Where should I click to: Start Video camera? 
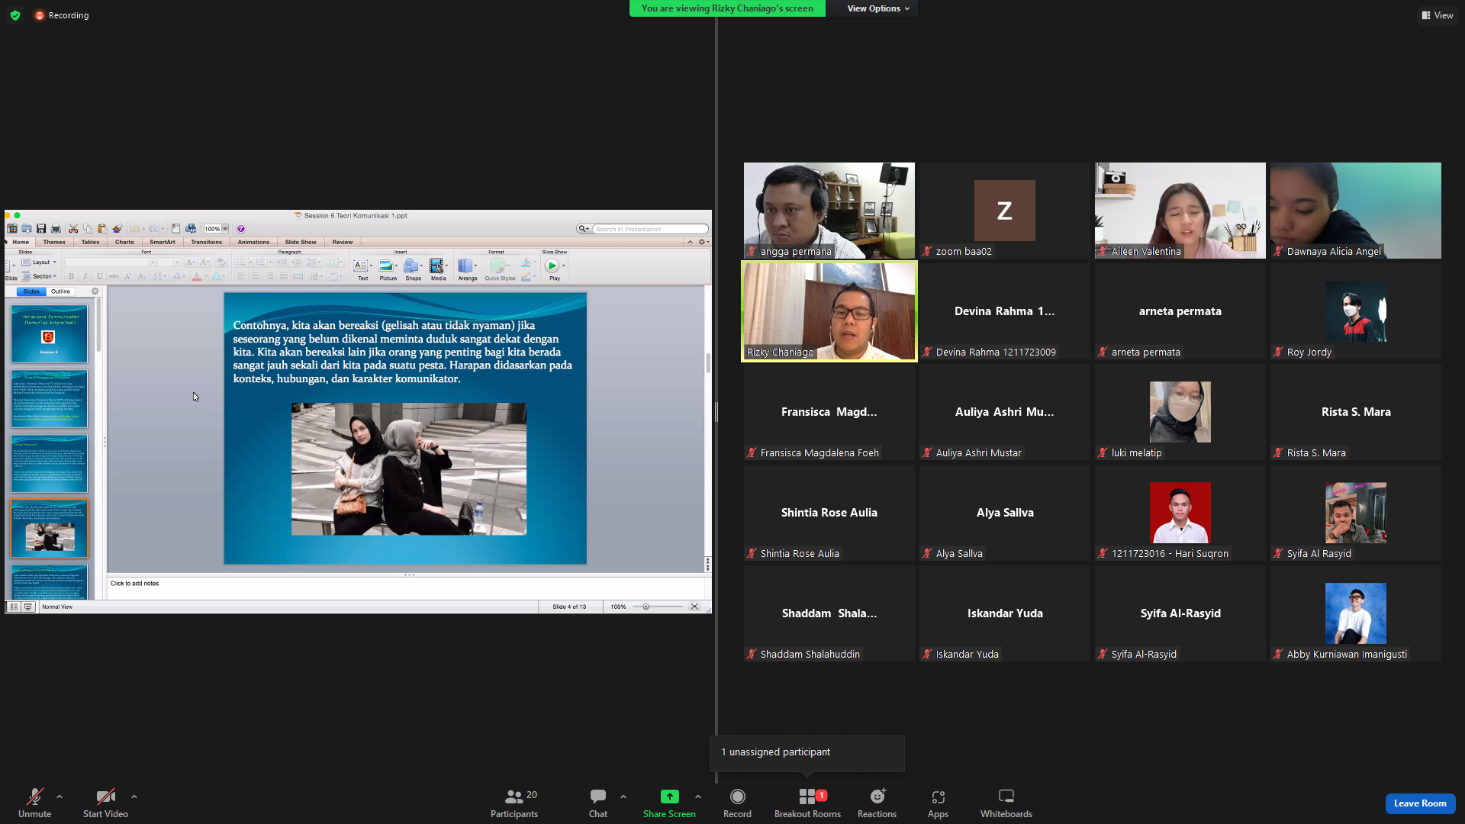coord(105,803)
